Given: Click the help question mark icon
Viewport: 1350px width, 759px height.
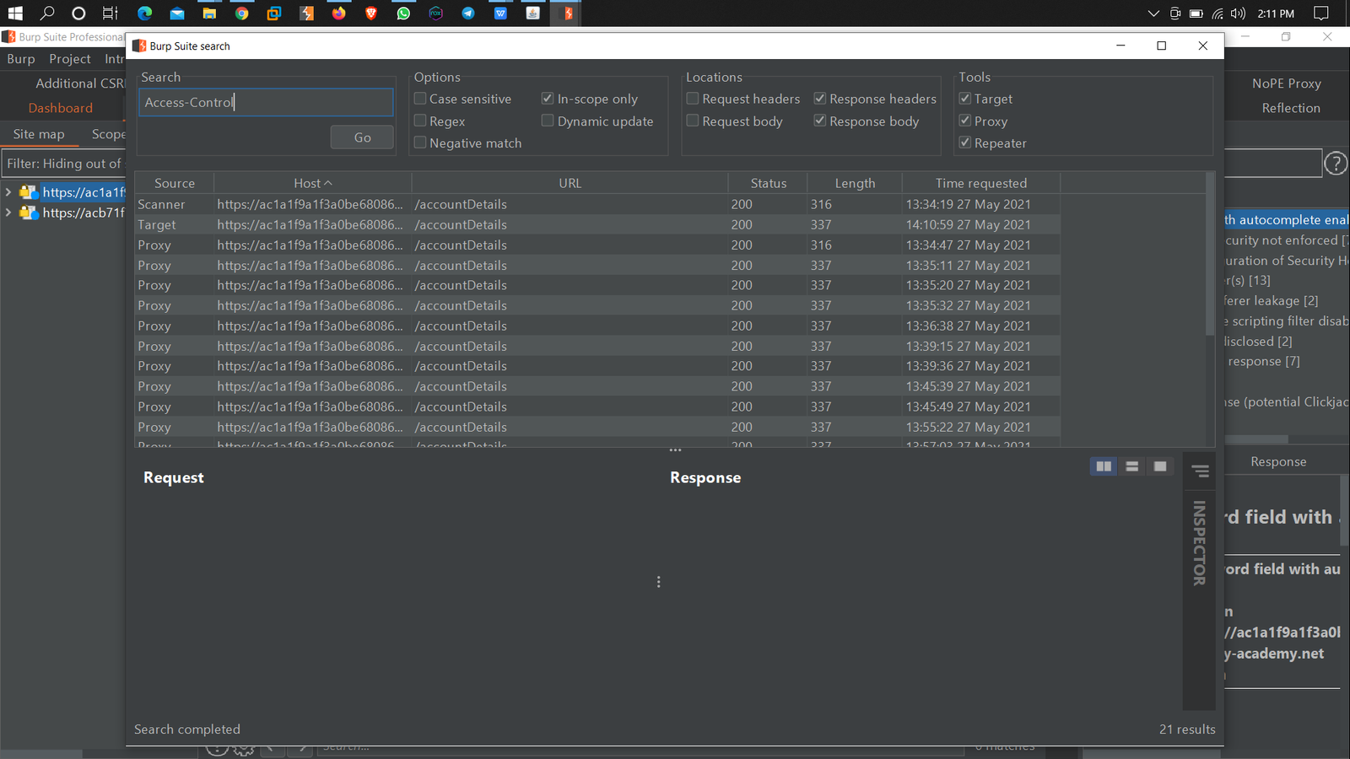Looking at the screenshot, I should pos(1336,164).
